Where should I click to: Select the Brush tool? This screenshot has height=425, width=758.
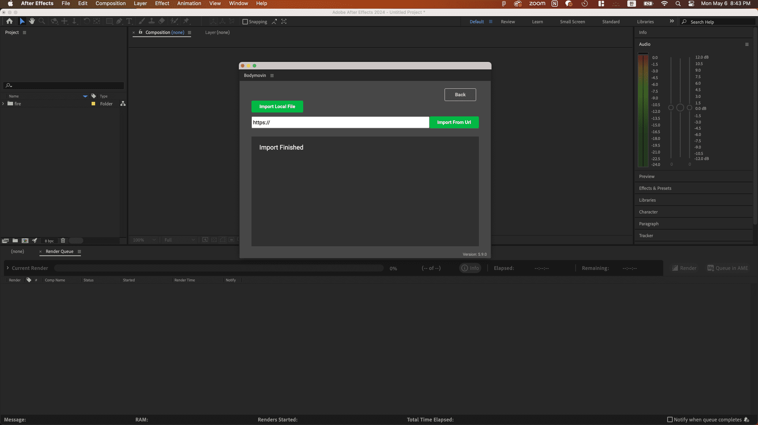(x=142, y=21)
